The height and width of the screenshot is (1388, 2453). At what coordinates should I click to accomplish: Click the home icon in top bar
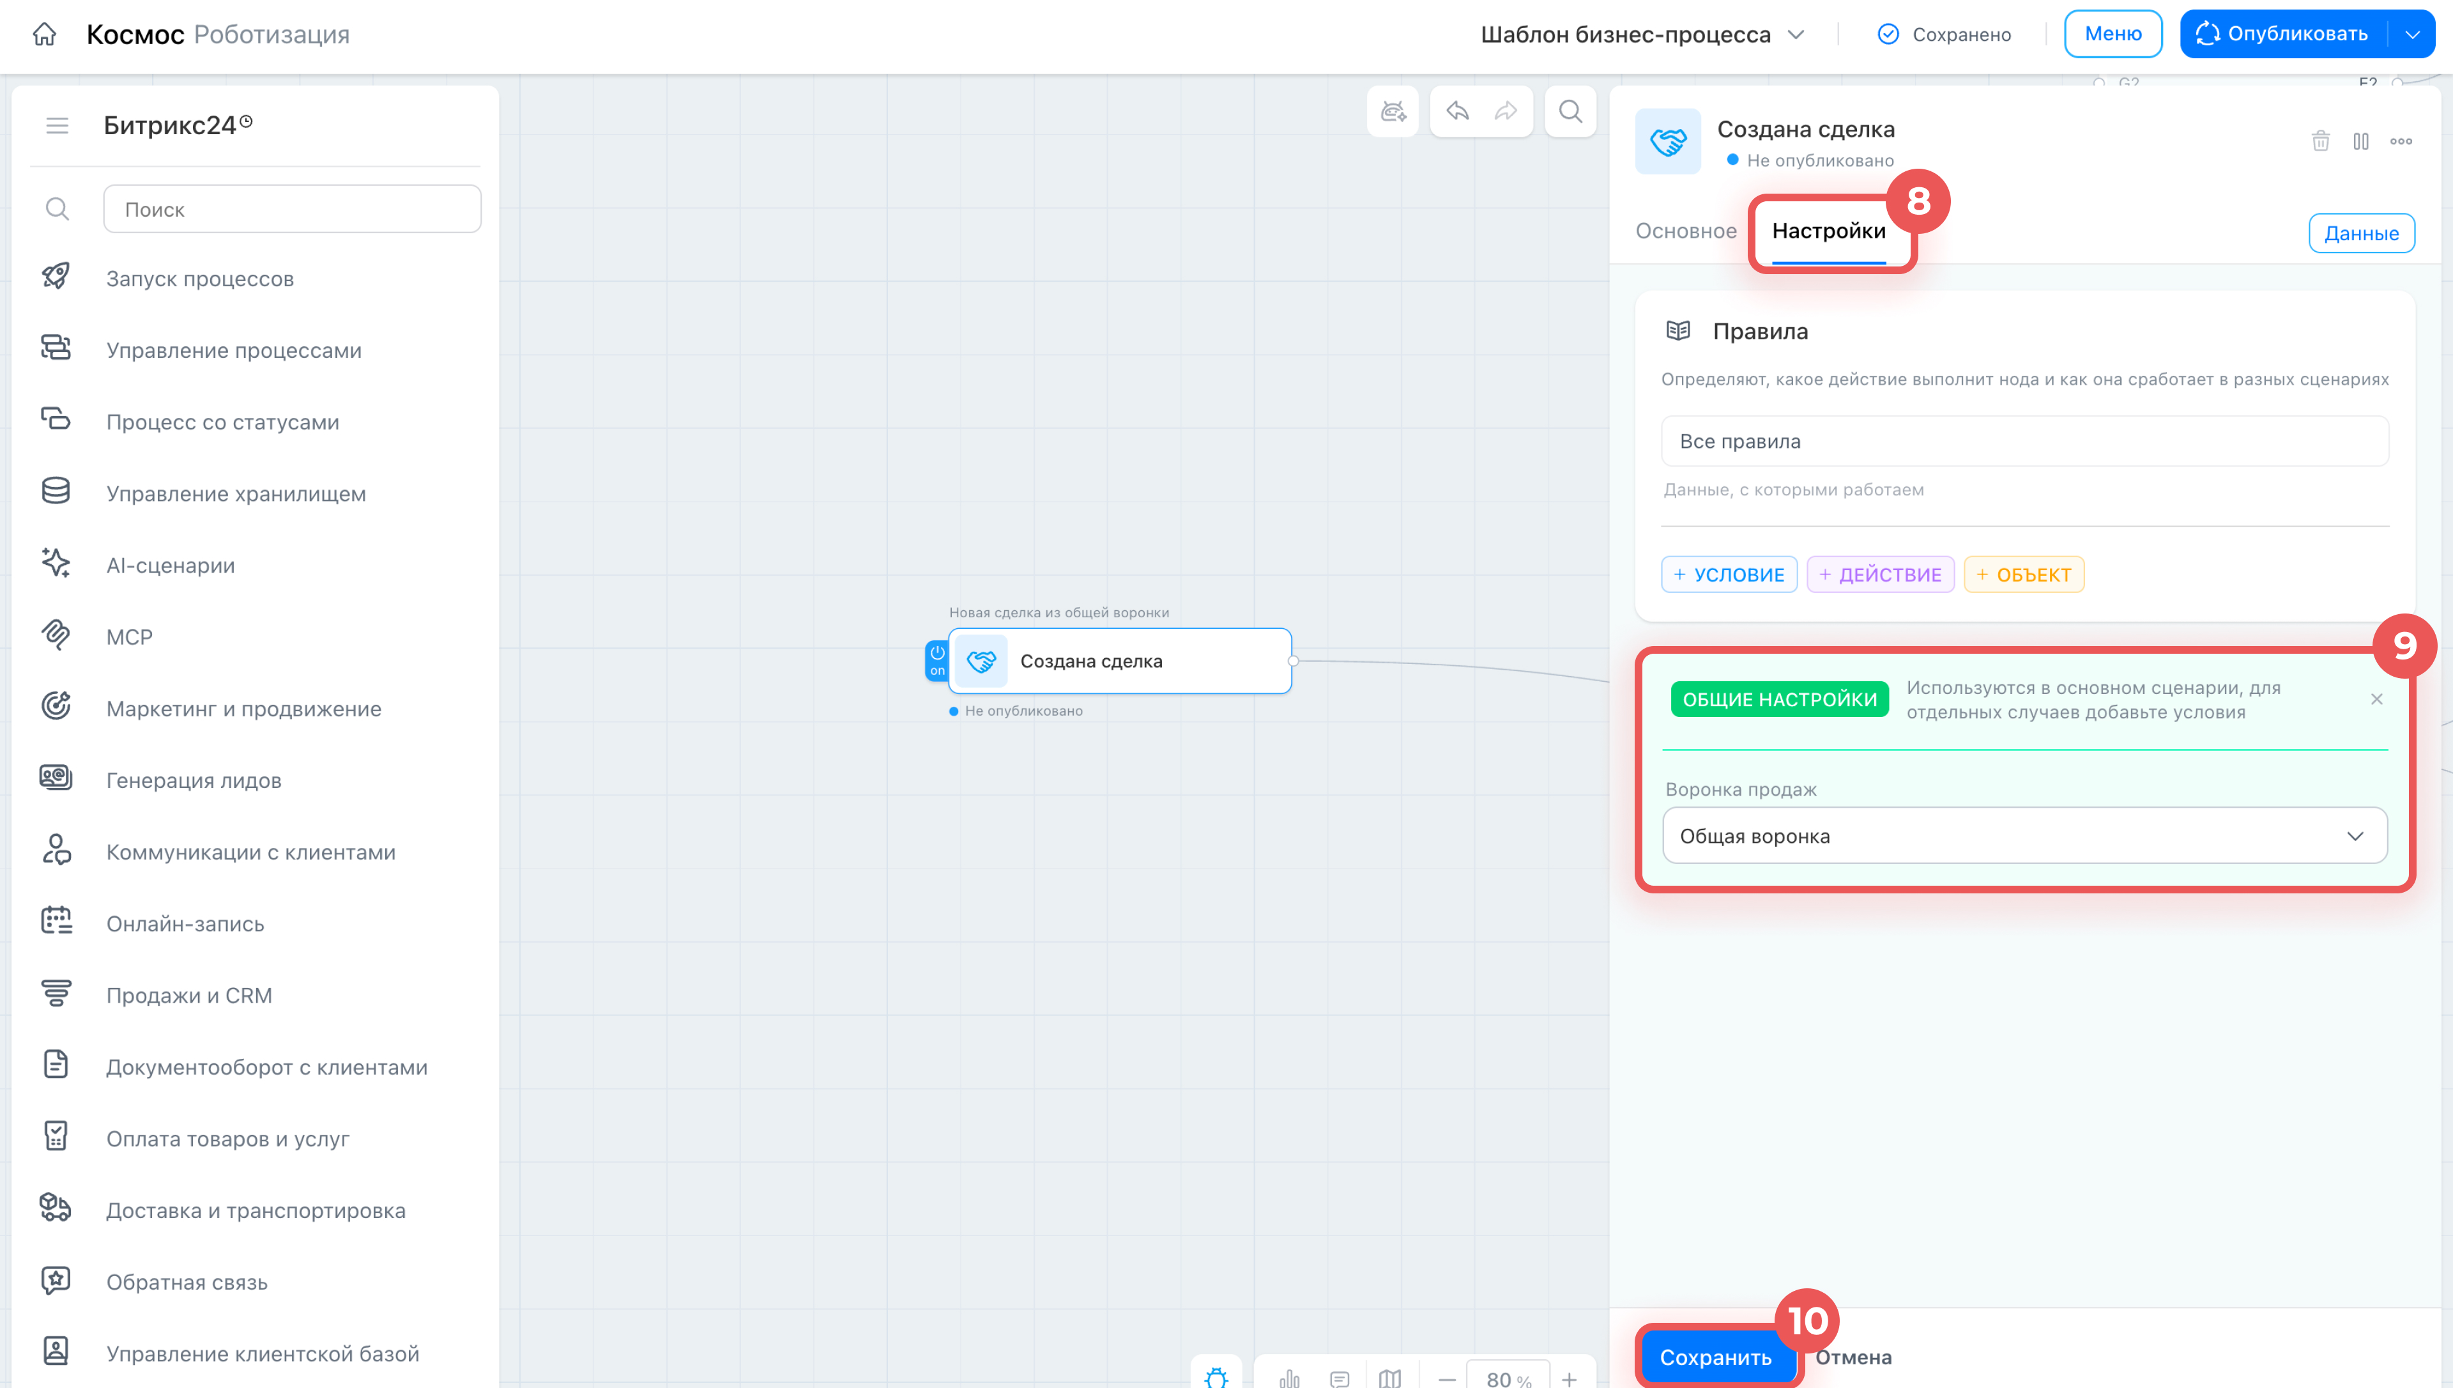tap(44, 35)
